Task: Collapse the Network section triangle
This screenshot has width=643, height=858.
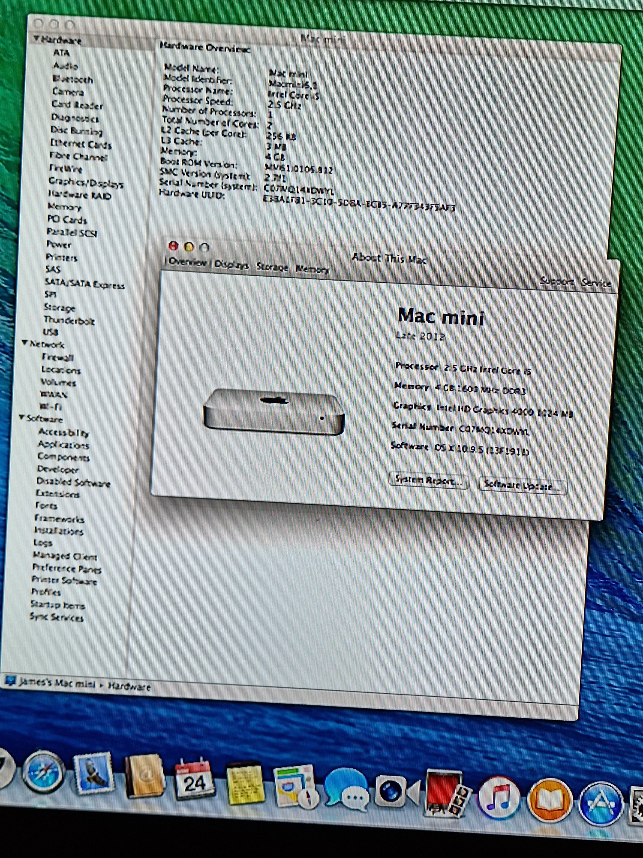Action: (x=25, y=343)
